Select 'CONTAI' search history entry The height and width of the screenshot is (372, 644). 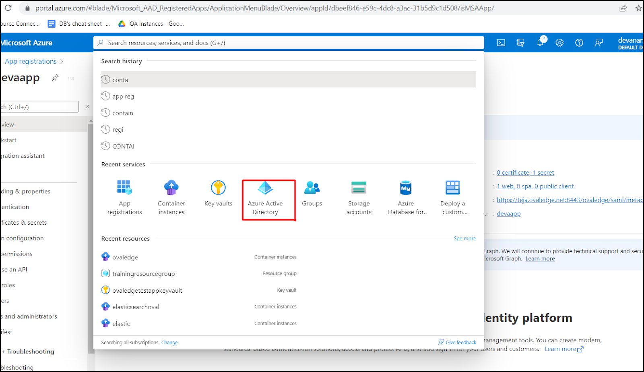tap(288, 146)
